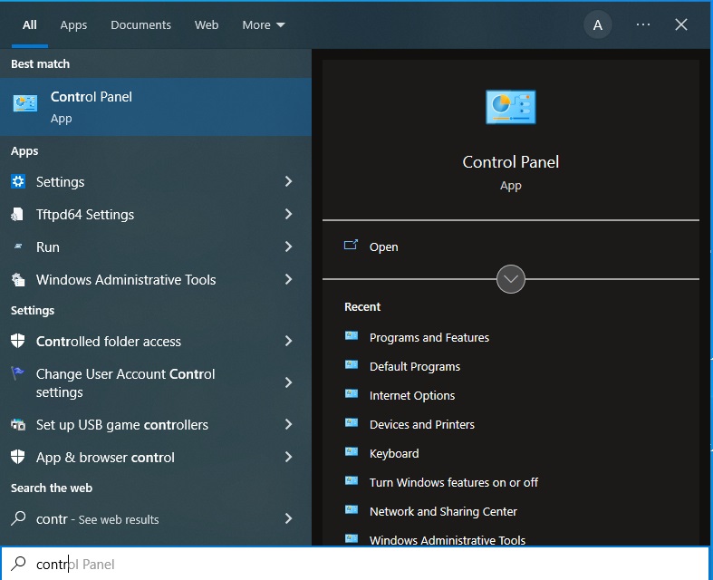The height and width of the screenshot is (580, 713).
Task: Click inside the search text box
Action: point(362,564)
